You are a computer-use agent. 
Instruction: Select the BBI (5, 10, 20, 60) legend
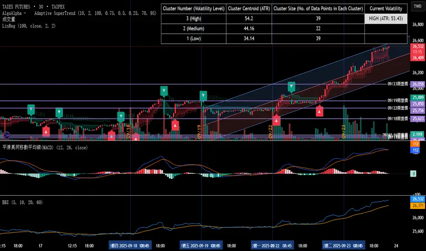click(22, 203)
